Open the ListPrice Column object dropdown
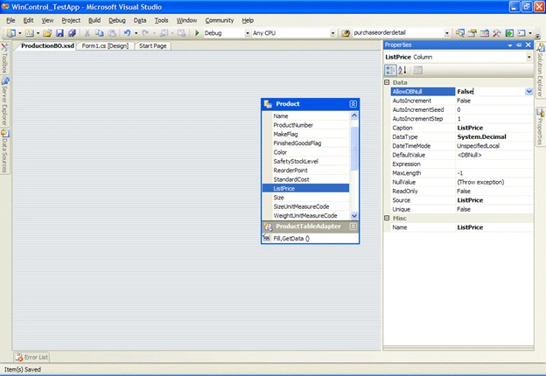 pos(528,57)
